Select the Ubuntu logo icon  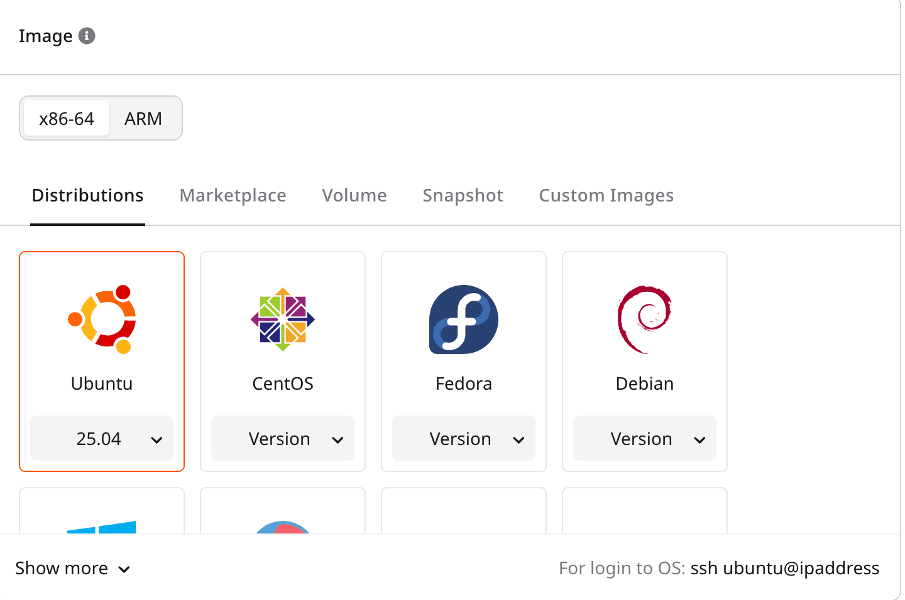tap(102, 319)
